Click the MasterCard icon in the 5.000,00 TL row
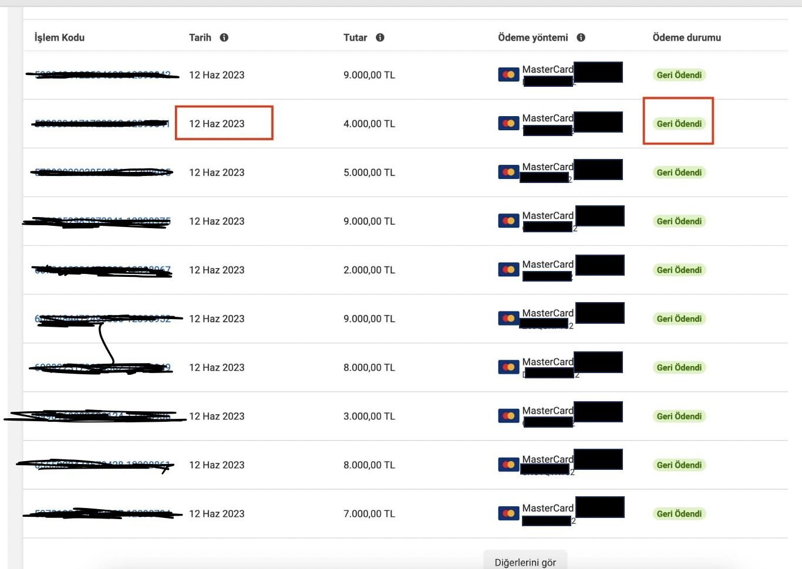The image size is (802, 569). click(508, 172)
